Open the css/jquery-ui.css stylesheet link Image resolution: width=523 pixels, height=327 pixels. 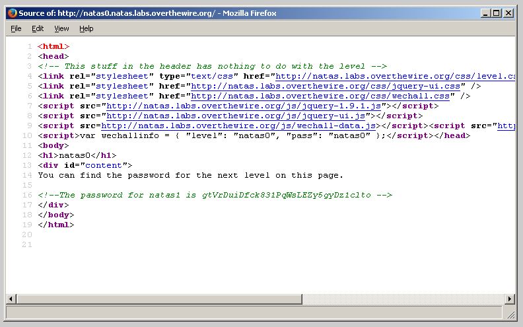326,86
